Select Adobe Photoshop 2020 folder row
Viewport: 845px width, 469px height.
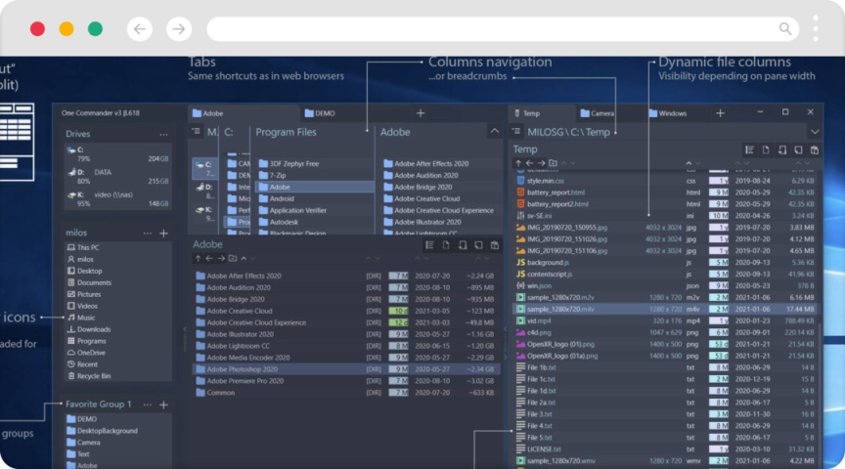346,369
